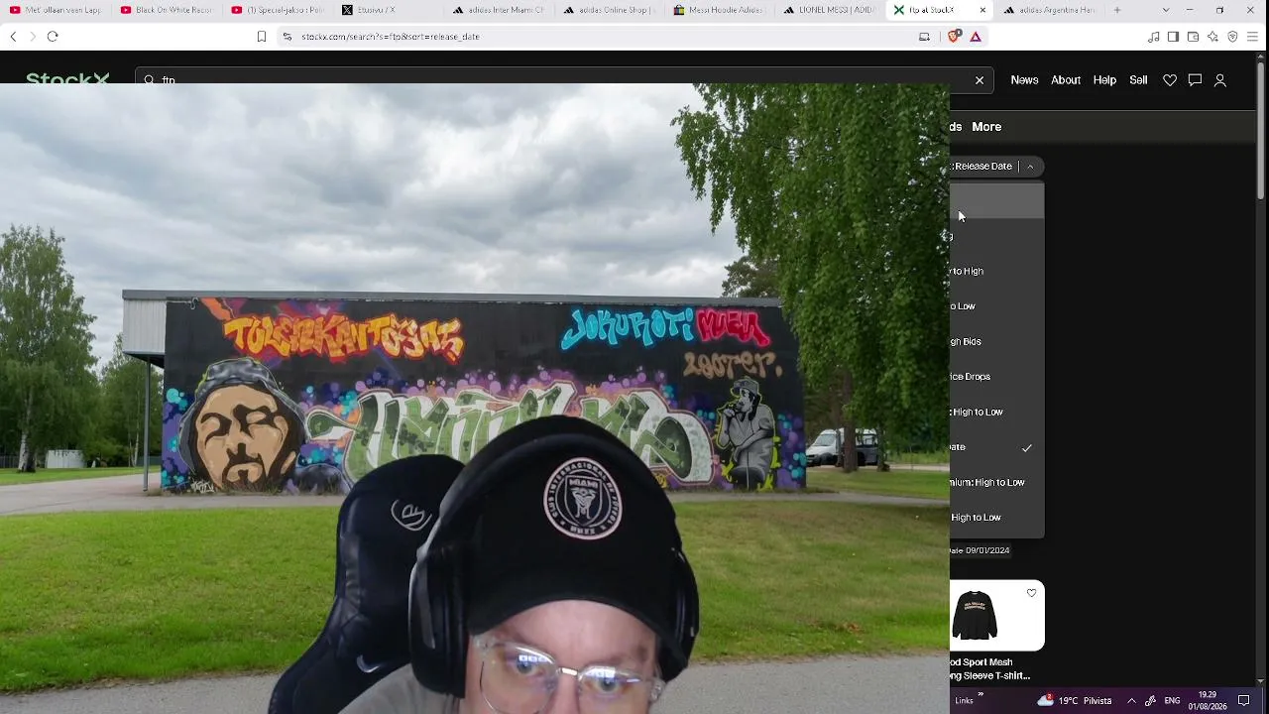Show hidden system tray icons

pos(1131,701)
